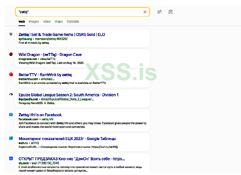Open Wild Dragon (zeTTq) Dragon Cave result
241x175 pixels.
point(50,55)
